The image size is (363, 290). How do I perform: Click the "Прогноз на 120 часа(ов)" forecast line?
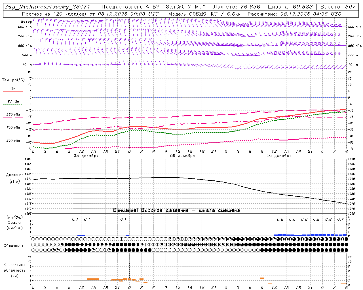90,14
